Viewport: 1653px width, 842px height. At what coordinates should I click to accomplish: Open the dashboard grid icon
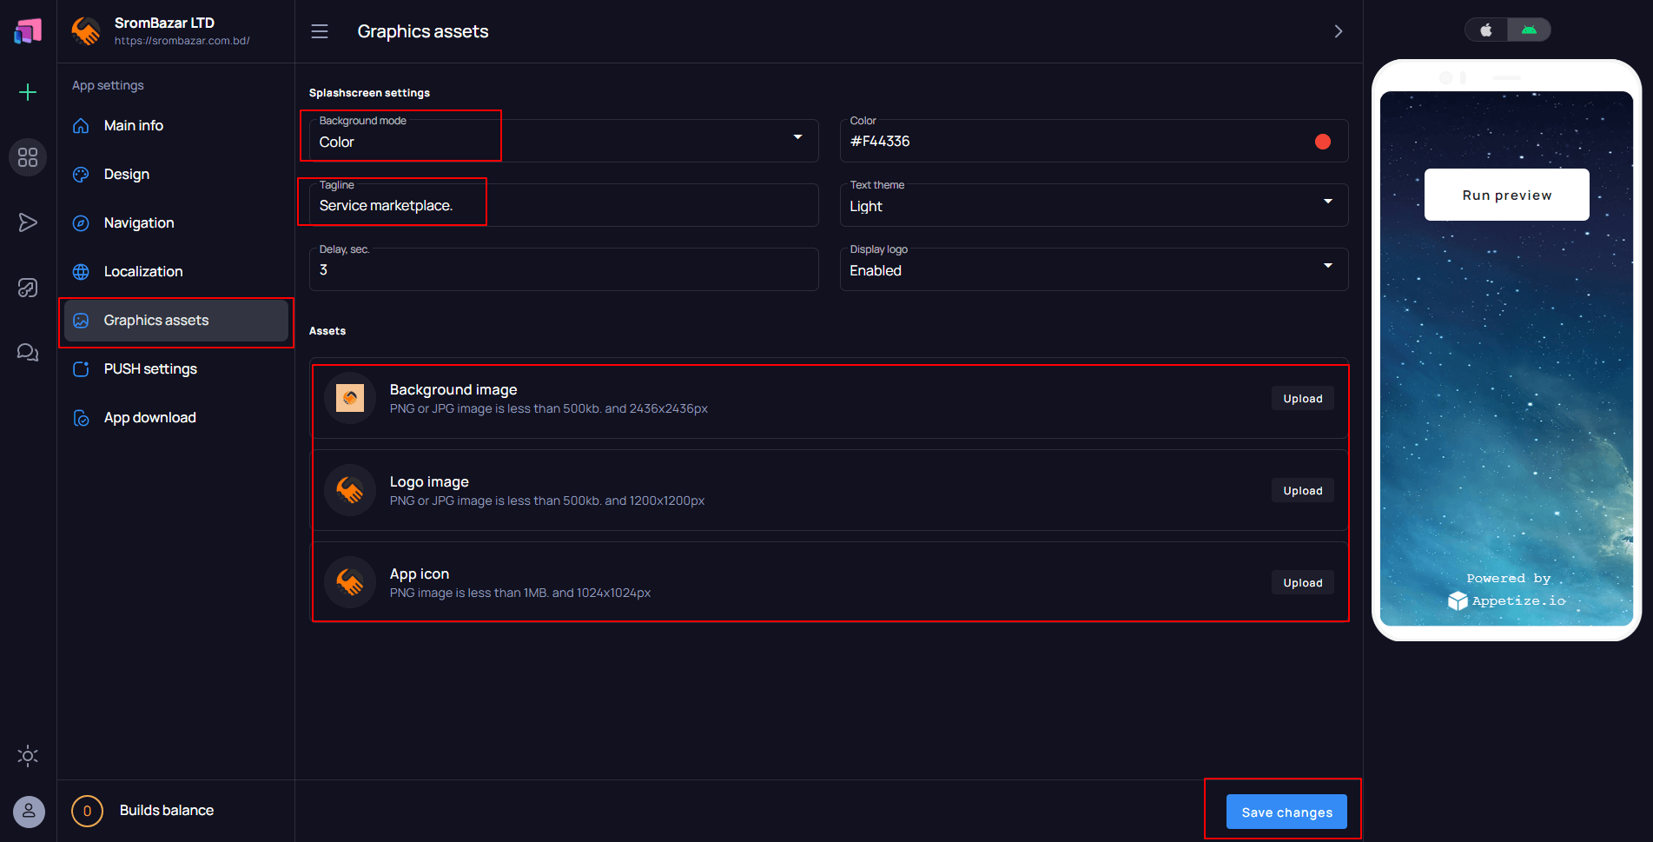click(x=28, y=157)
